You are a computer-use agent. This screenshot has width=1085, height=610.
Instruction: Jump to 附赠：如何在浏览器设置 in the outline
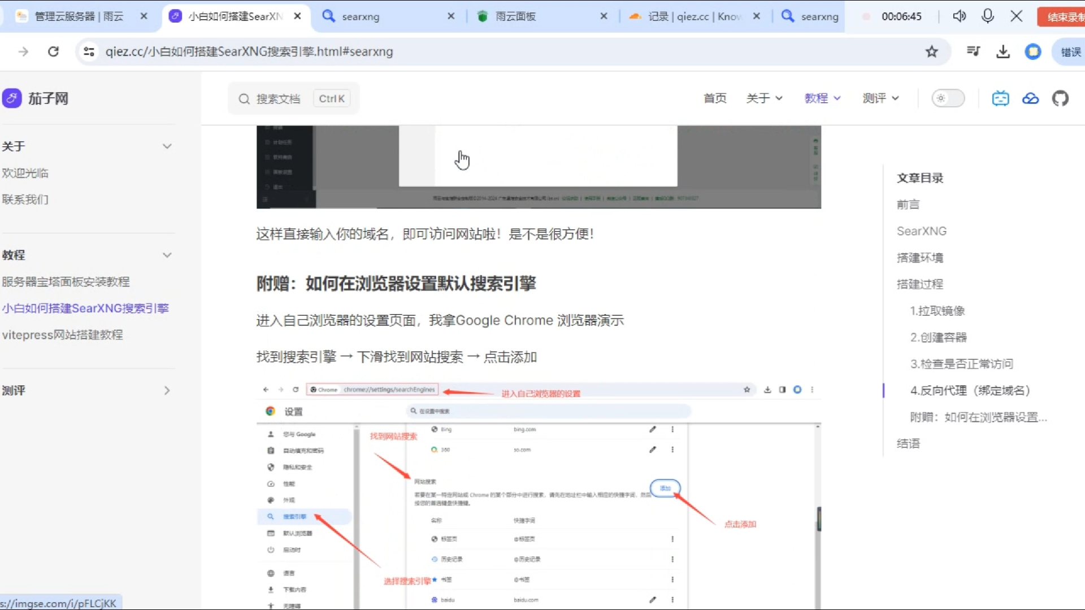pyautogui.click(x=978, y=417)
